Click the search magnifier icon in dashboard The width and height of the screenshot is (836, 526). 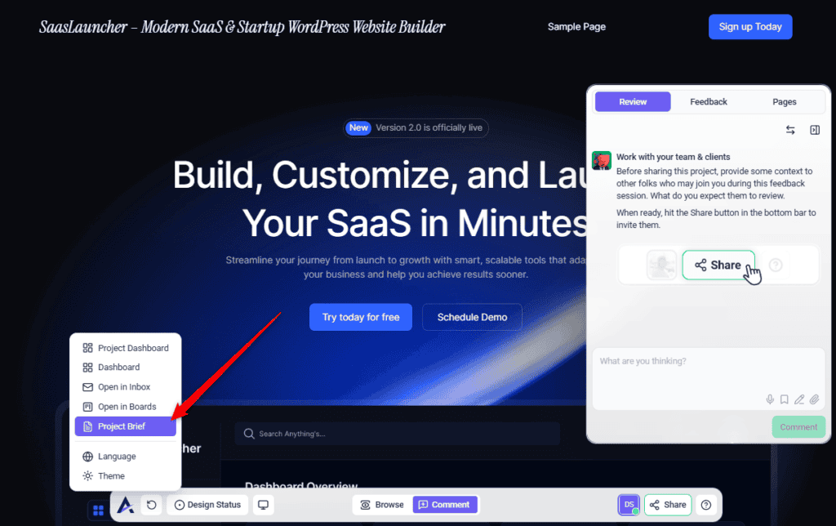coord(249,434)
